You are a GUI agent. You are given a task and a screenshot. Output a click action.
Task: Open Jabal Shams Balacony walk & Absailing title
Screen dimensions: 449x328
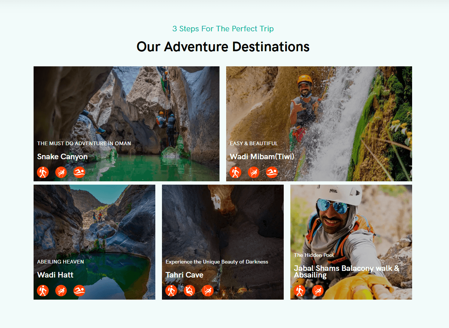pos(347,272)
